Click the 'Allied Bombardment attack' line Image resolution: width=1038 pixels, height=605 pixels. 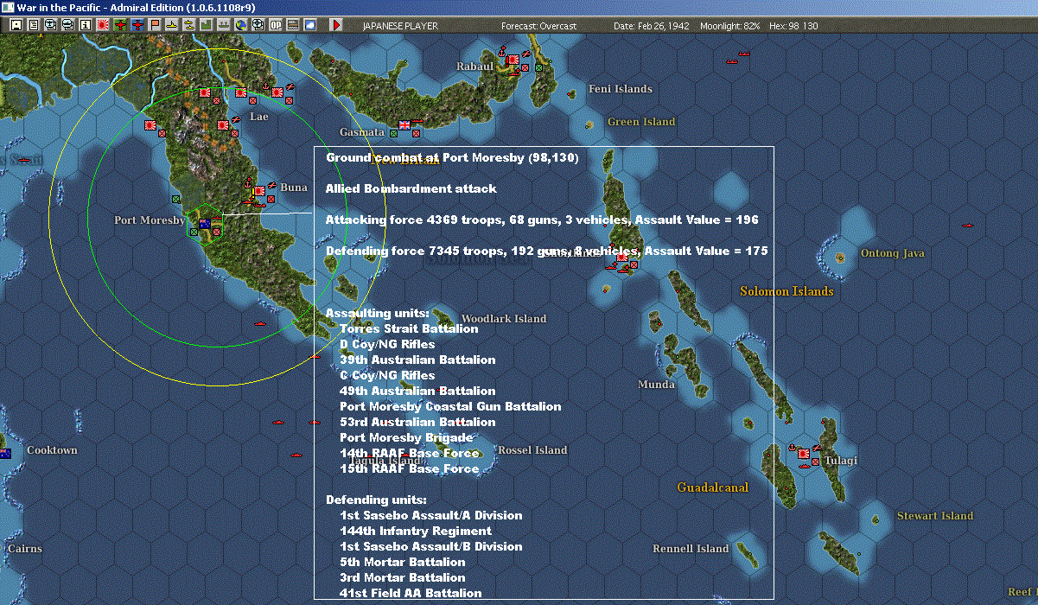411,188
